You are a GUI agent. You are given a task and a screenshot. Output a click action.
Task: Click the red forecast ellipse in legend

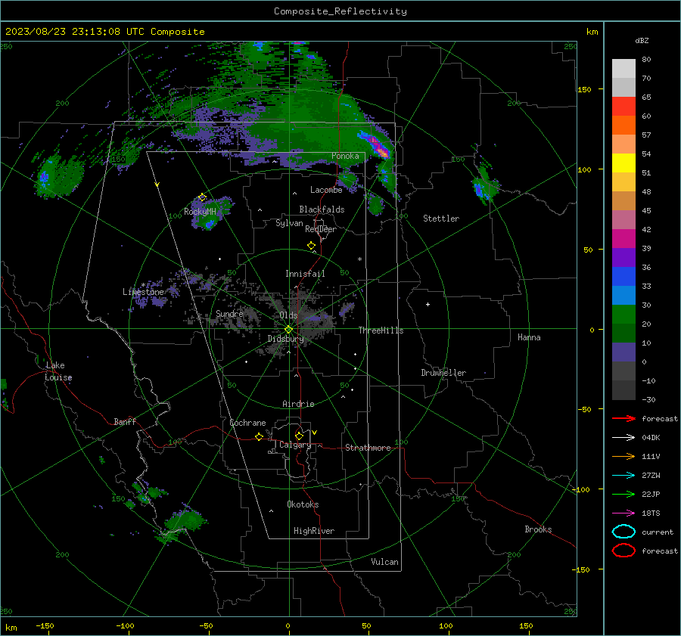623,551
